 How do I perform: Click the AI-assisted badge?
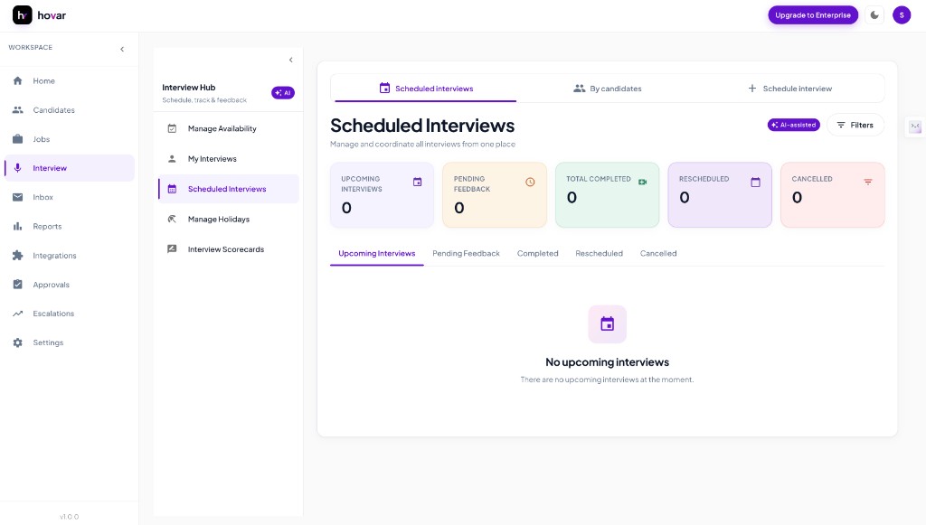pos(793,125)
